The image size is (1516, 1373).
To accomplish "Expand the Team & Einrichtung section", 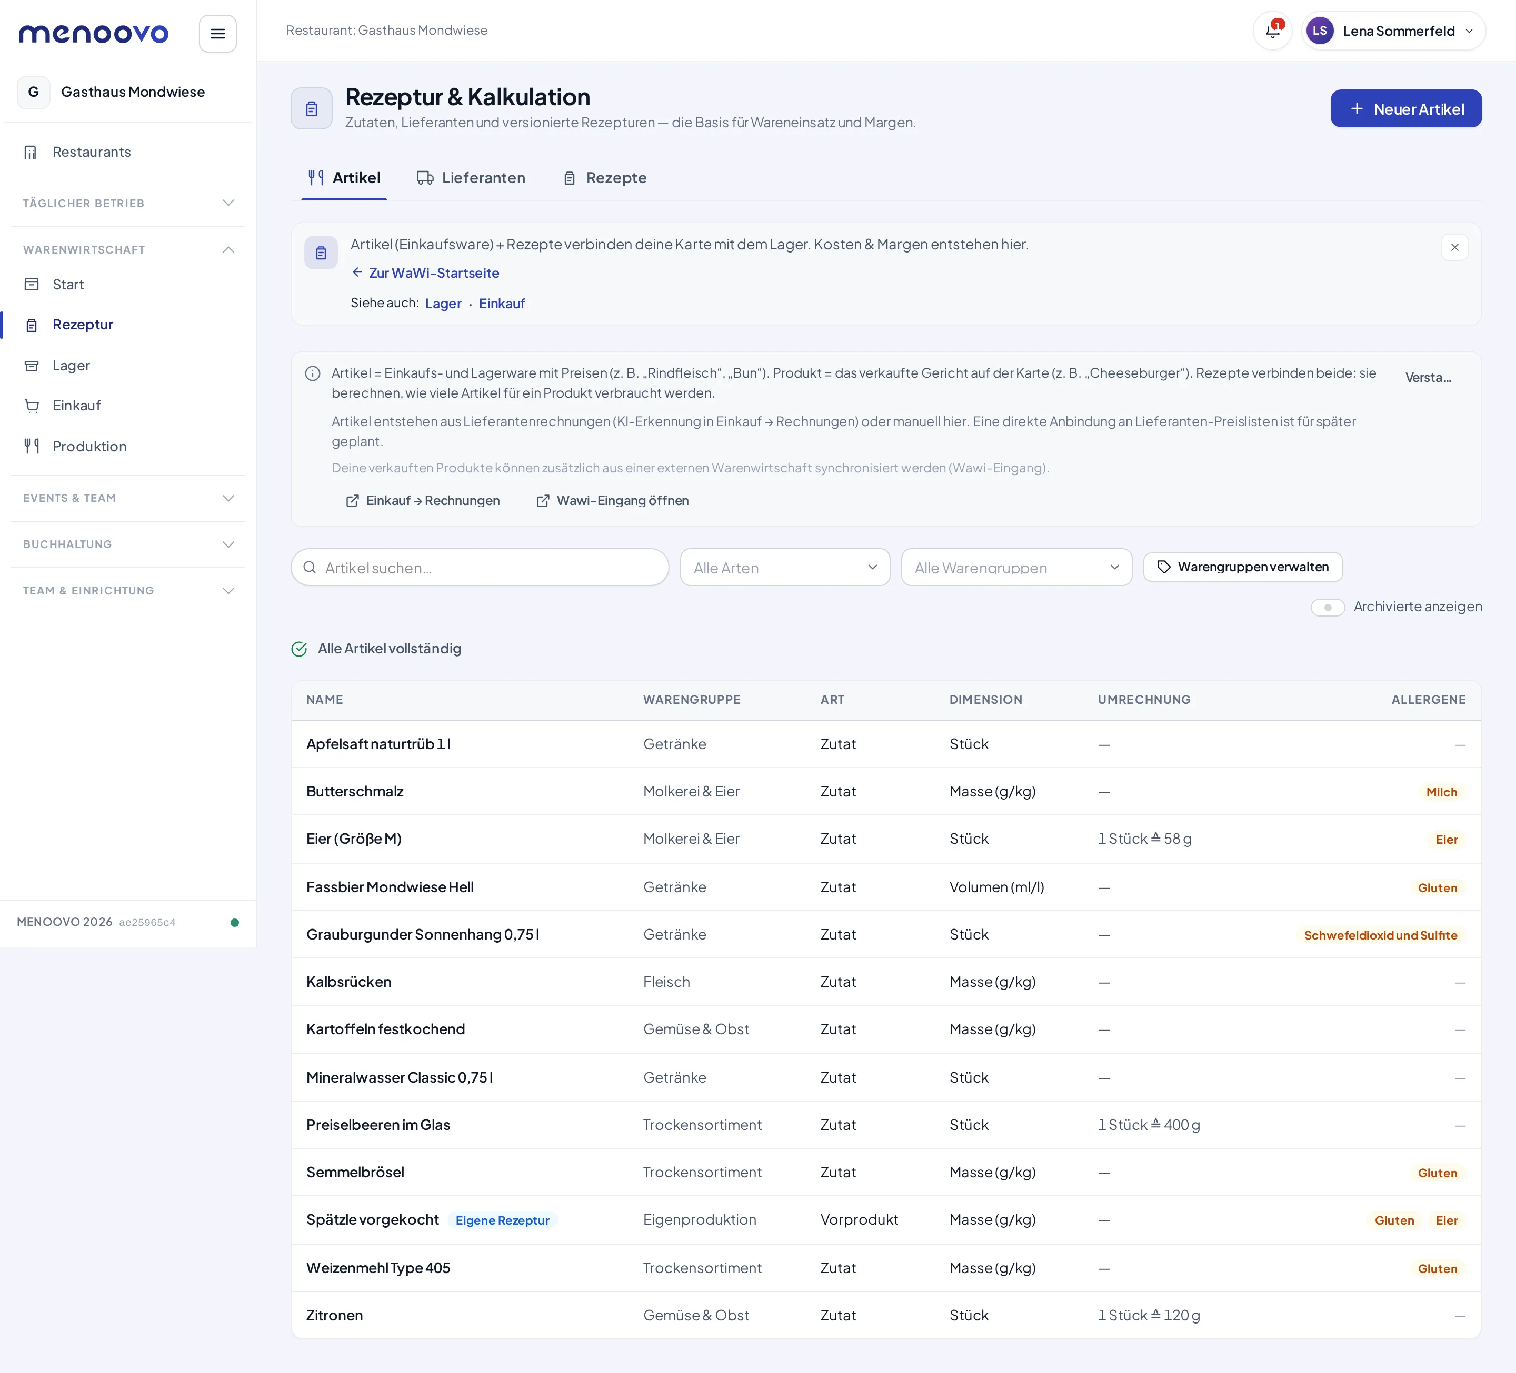I will 128,591.
